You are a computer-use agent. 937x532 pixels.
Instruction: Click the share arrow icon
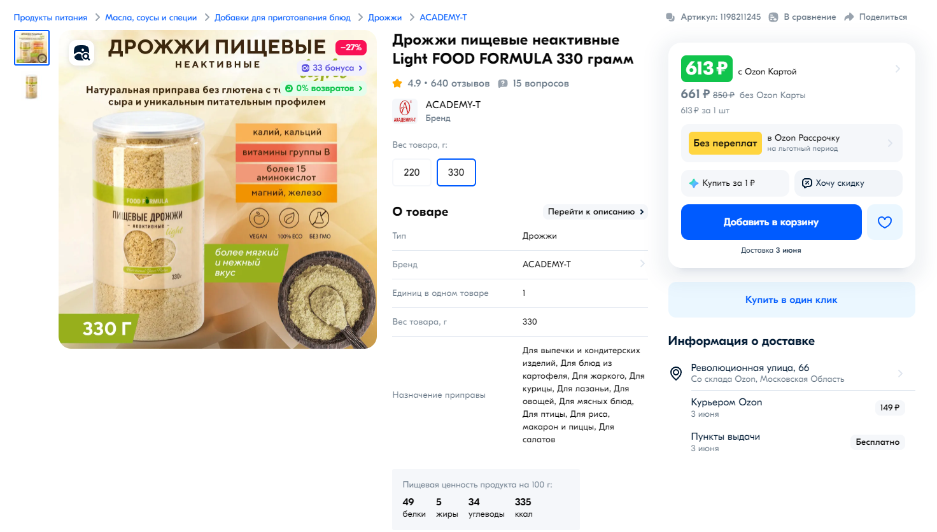tap(849, 17)
